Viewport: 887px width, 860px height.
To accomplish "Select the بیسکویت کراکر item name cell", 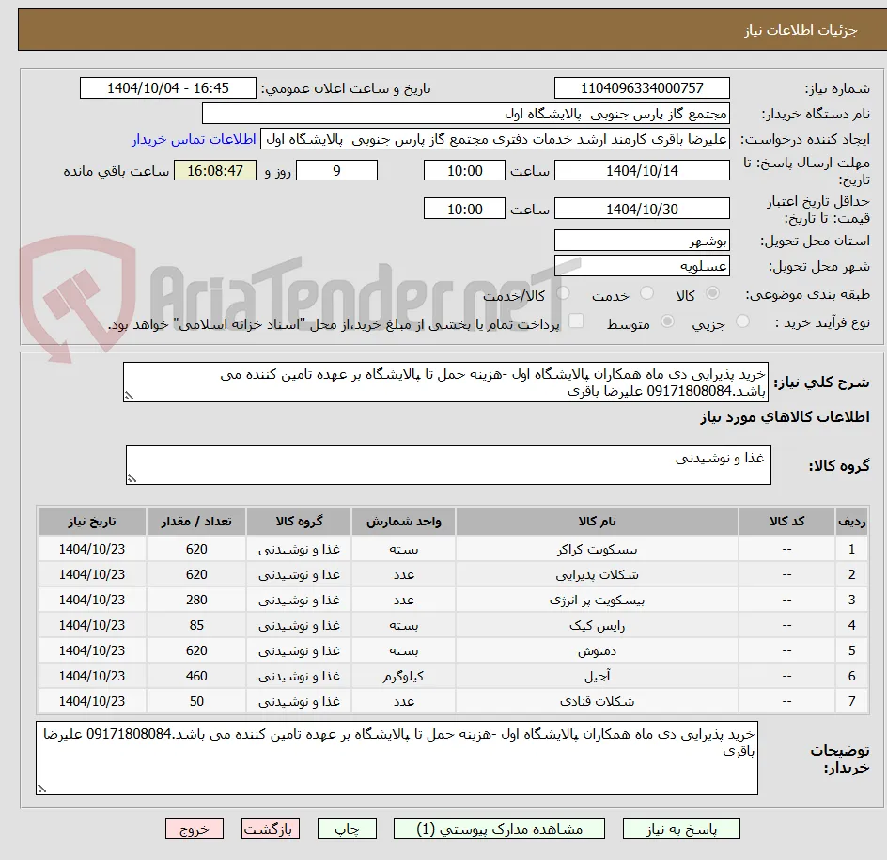I will [x=597, y=550].
